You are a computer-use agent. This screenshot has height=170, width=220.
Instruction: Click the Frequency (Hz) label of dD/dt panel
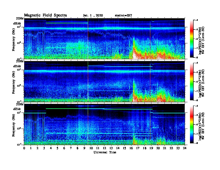[x=13, y=82]
